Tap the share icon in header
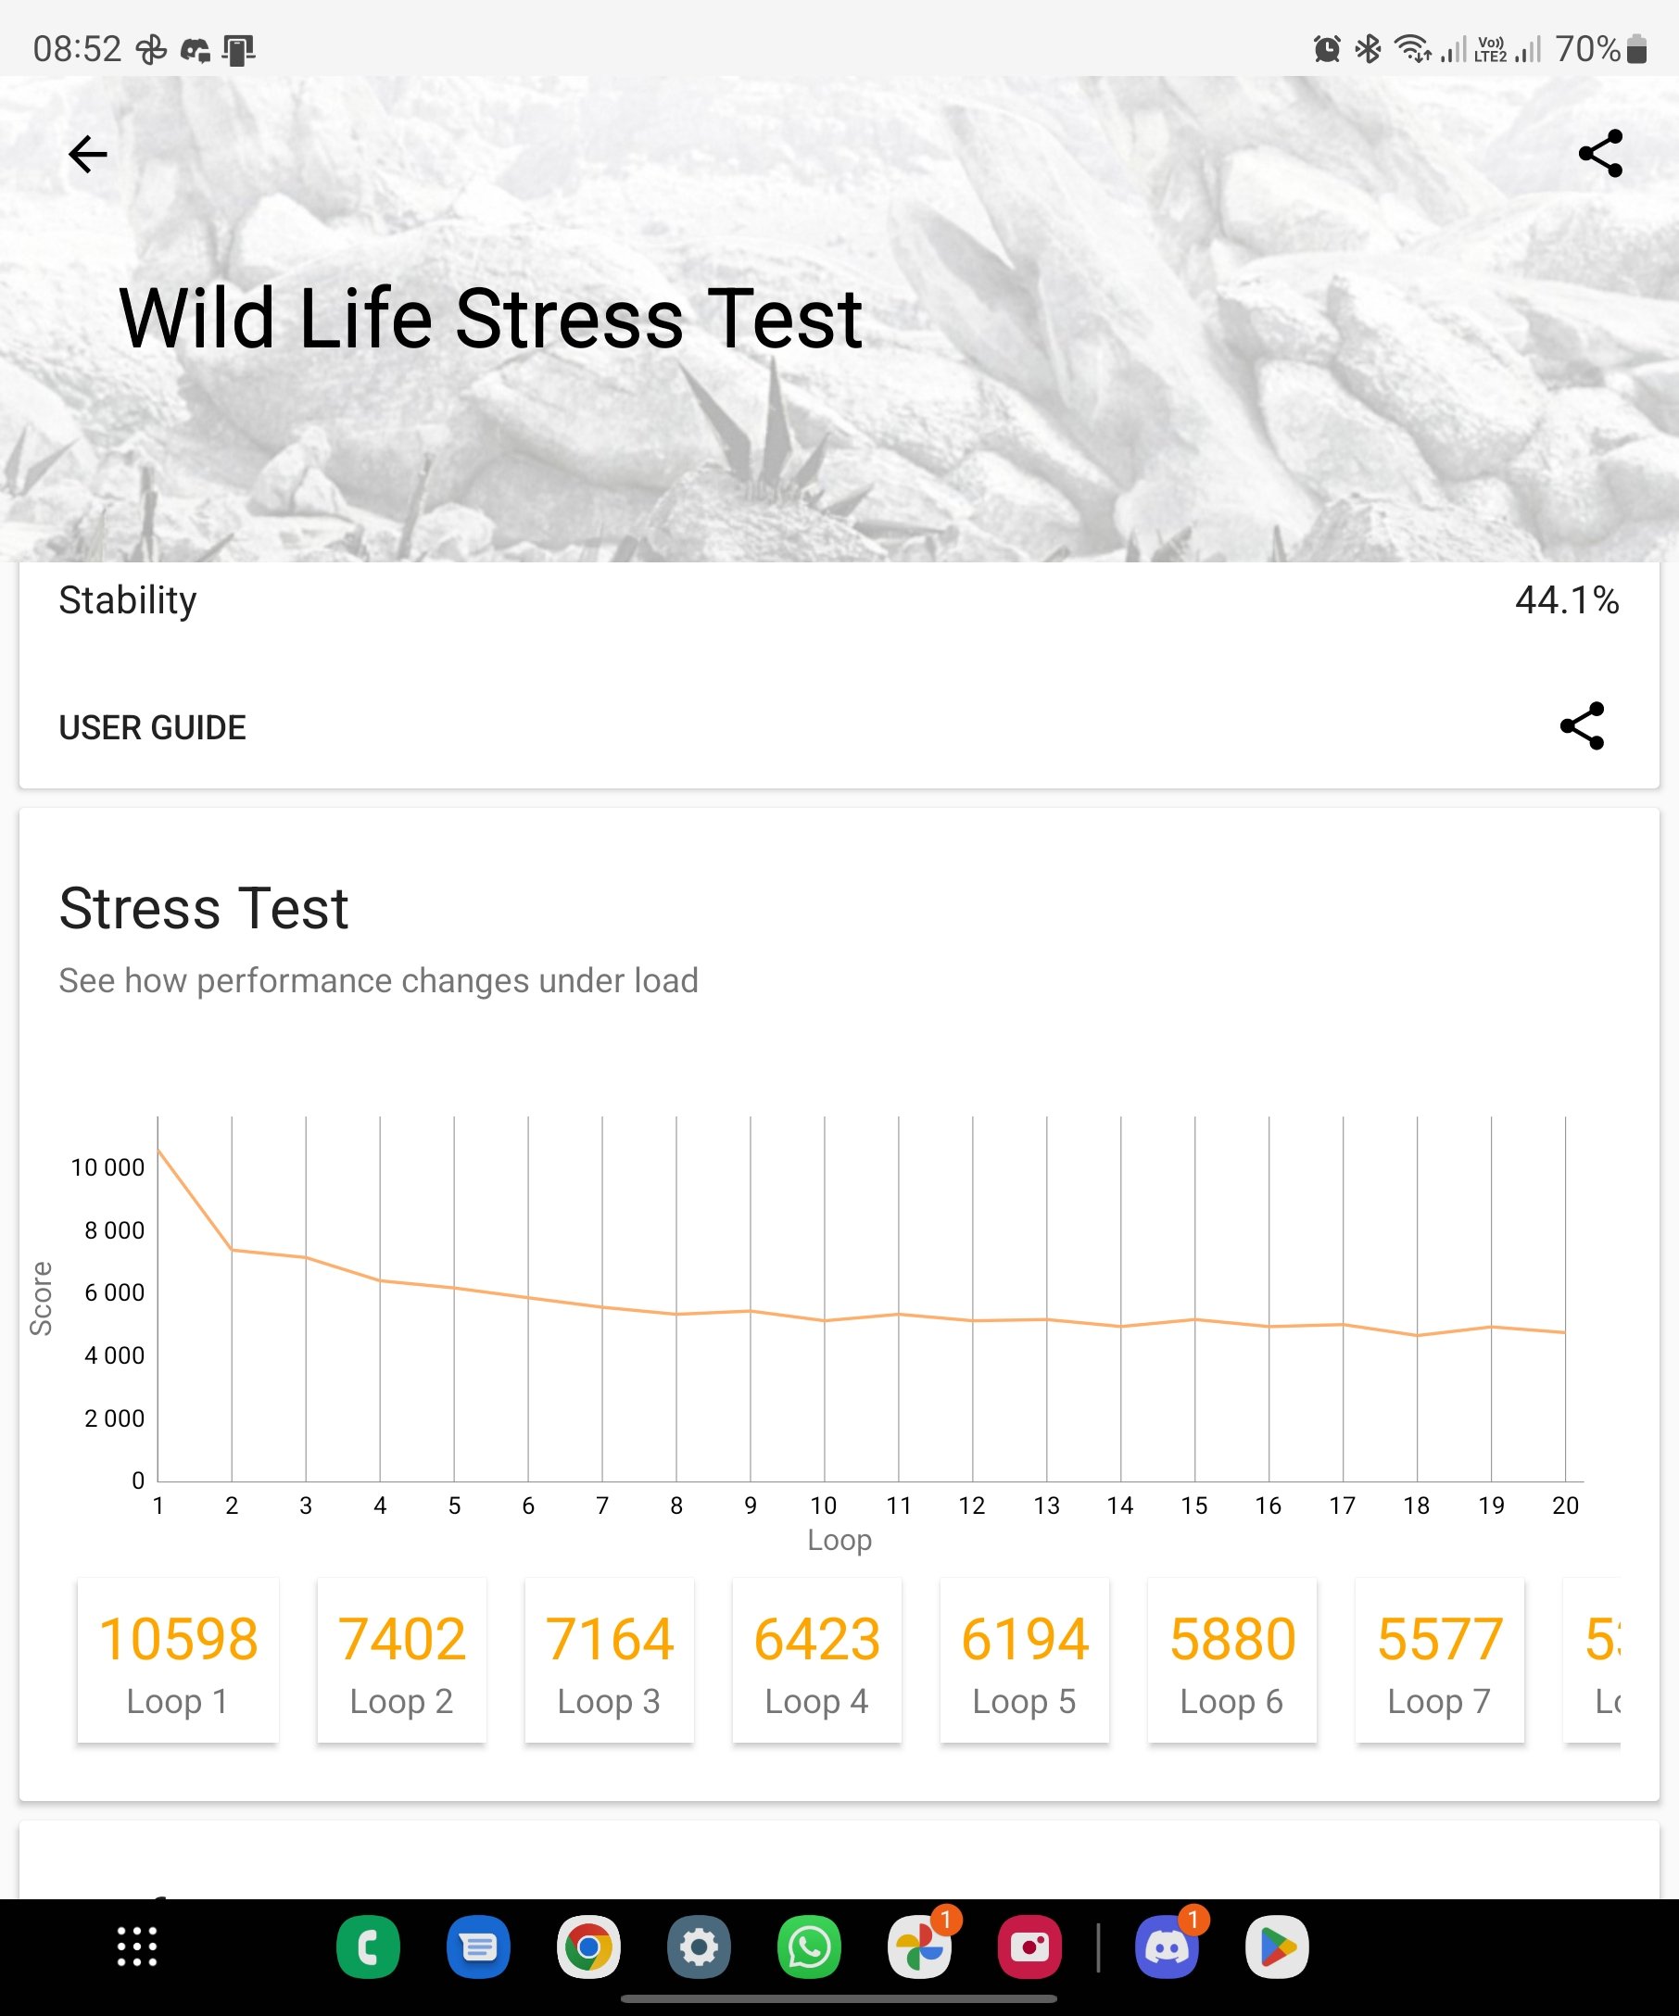This screenshot has height=2016, width=1679. pos(1600,154)
